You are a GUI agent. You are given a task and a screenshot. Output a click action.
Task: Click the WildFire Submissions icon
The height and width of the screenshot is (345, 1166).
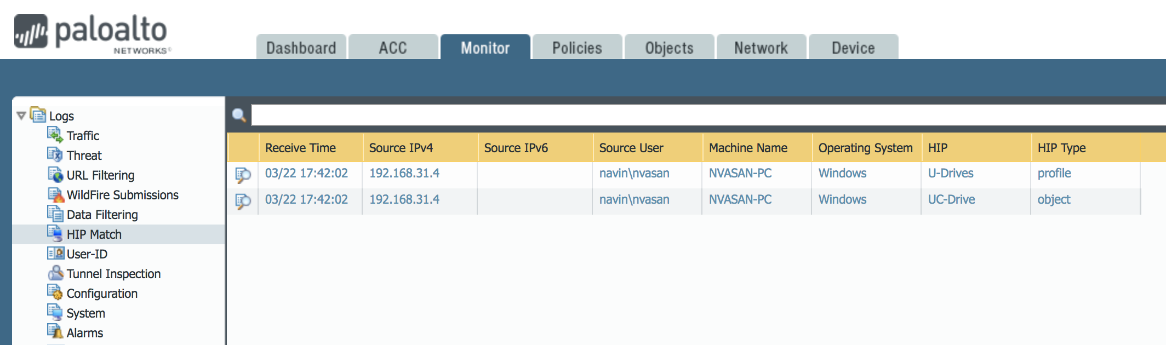[55, 194]
